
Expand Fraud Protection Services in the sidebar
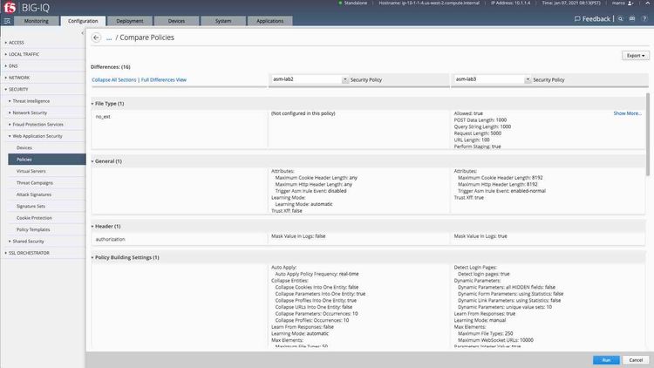click(37, 125)
